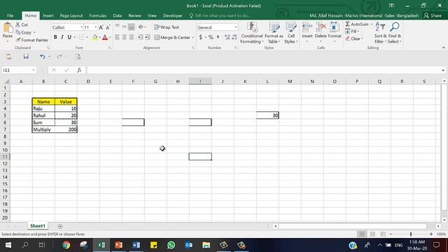
Task: Open Format as Table
Action: [274, 33]
